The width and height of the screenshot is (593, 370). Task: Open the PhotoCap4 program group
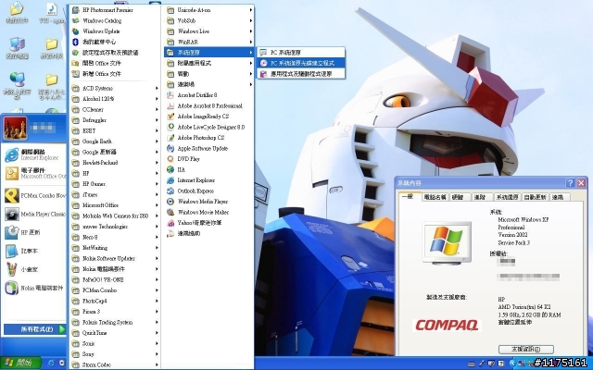[115, 301]
